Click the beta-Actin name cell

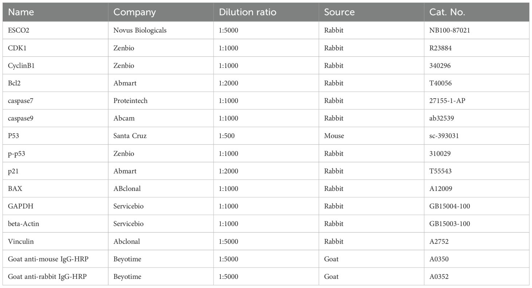24,224
